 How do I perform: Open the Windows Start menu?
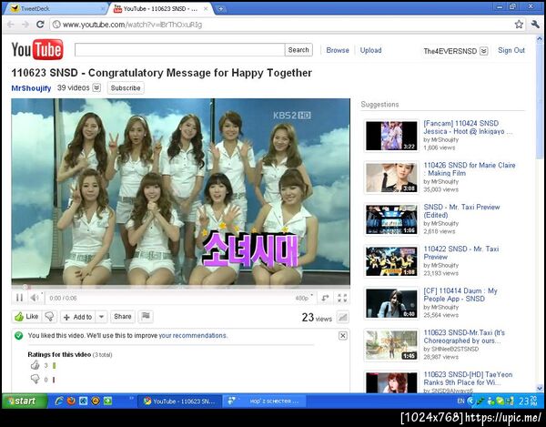click(25, 402)
